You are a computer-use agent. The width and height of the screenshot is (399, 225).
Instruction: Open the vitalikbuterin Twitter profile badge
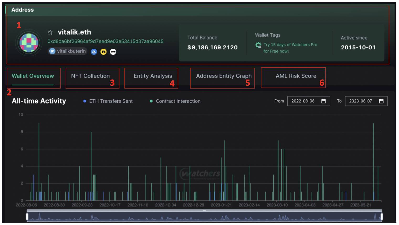[x=68, y=51]
